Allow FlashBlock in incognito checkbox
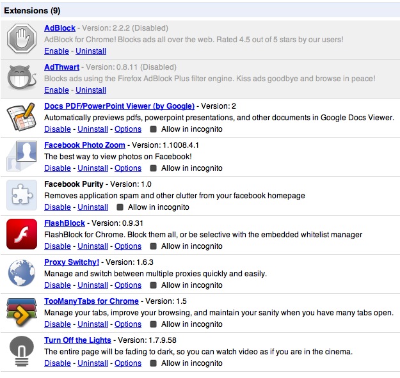Image resolution: width=400 pixels, height=378 pixels. [154, 246]
